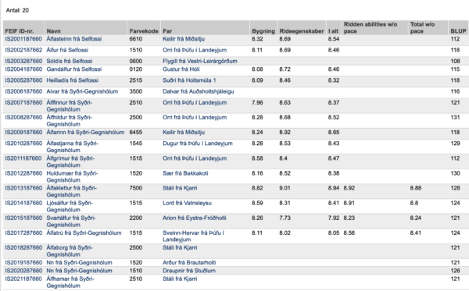
Task: Open horse Álfur frá Selfossi
Action: click(x=67, y=50)
